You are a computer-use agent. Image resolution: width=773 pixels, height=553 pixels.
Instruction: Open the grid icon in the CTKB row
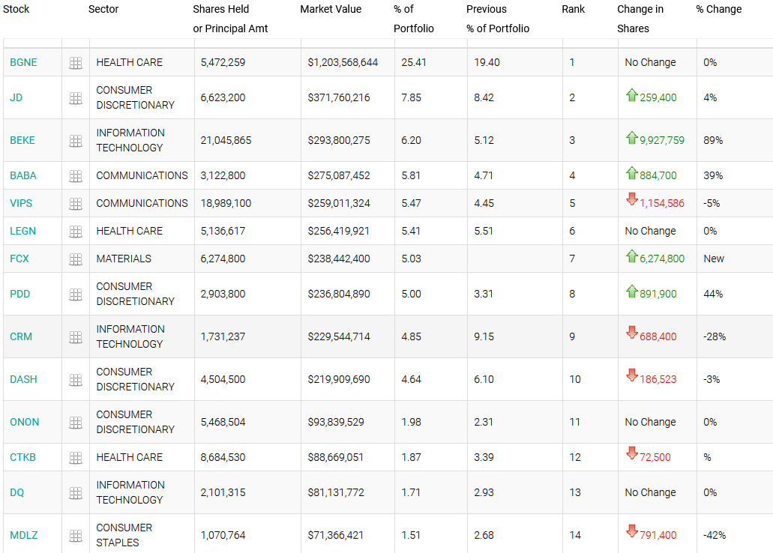pyautogui.click(x=76, y=457)
